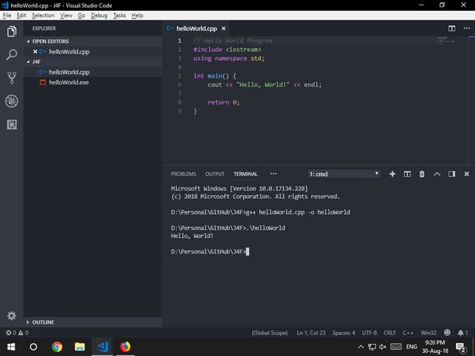Open the Manage settings gear

point(11,315)
